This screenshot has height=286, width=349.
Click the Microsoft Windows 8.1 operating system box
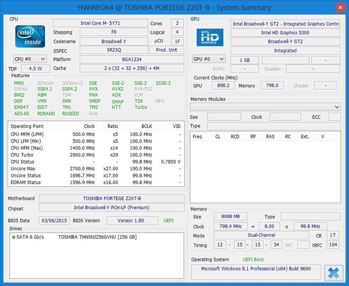coord(256,269)
